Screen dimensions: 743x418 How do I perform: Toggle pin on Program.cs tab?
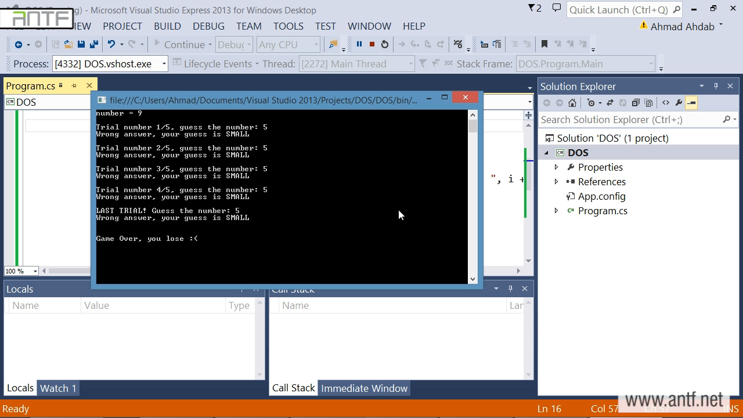click(x=74, y=86)
